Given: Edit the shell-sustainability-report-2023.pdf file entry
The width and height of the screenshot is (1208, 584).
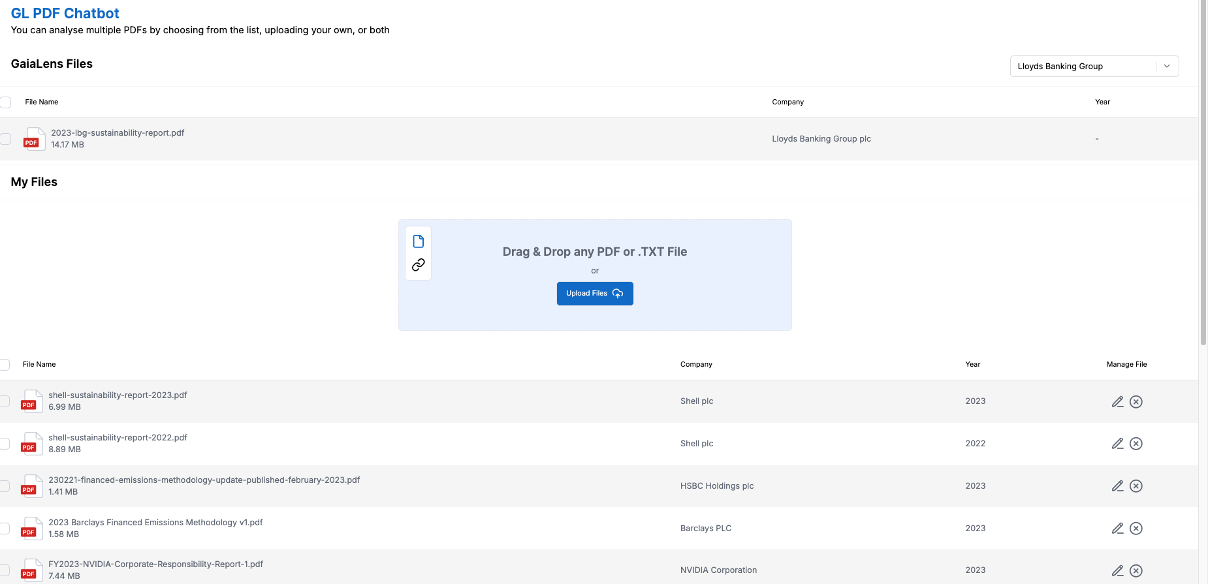Looking at the screenshot, I should coord(1117,401).
